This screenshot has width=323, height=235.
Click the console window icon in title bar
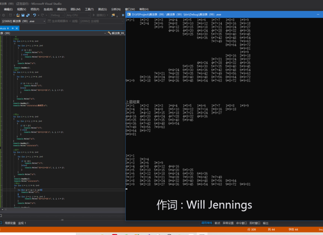[x=129, y=15]
